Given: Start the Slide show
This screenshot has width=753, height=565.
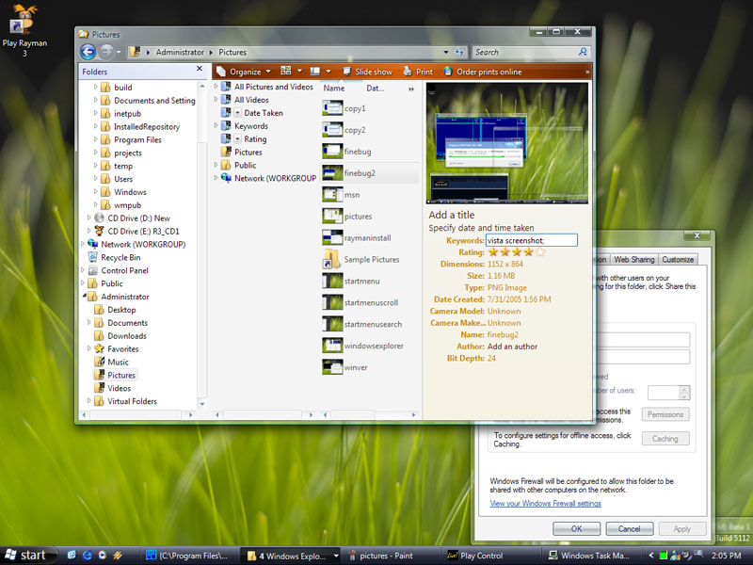Looking at the screenshot, I should click(x=367, y=72).
